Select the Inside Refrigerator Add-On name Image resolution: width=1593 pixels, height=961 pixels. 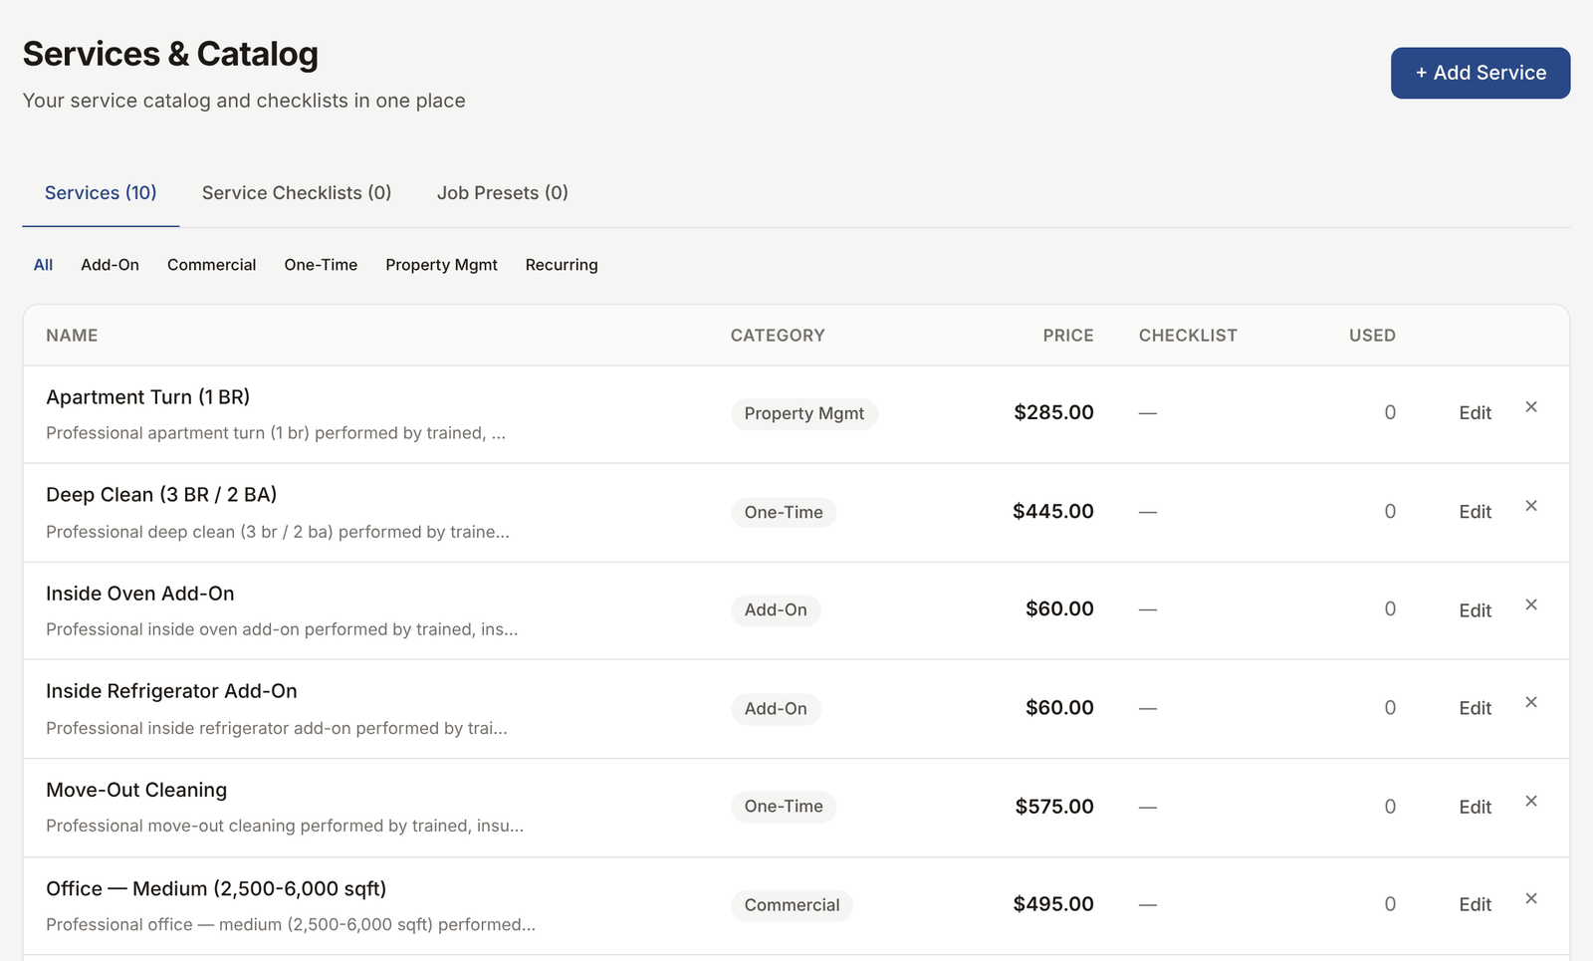(171, 691)
